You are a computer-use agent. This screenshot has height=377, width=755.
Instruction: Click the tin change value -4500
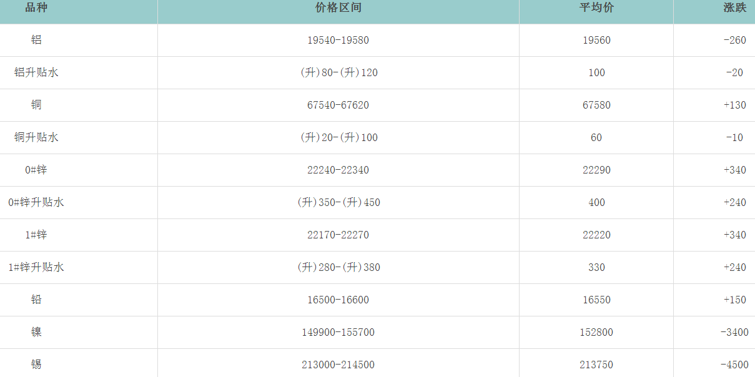tap(734, 365)
